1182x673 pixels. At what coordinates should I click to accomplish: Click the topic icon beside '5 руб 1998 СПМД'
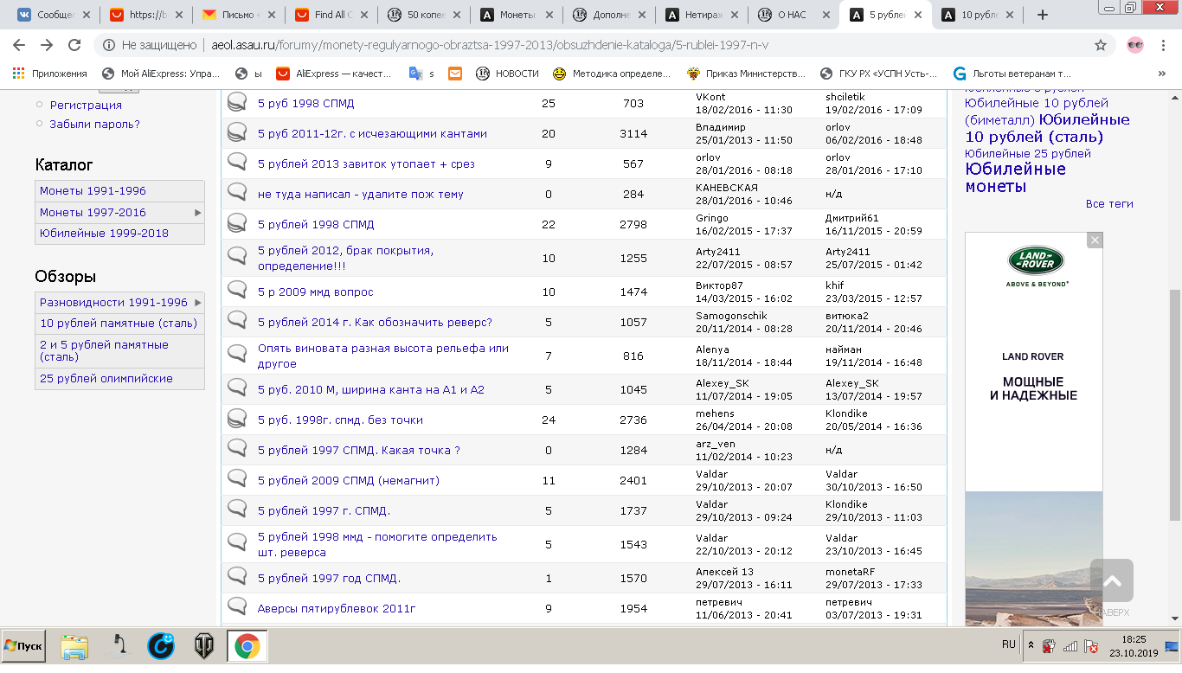pyautogui.click(x=237, y=103)
